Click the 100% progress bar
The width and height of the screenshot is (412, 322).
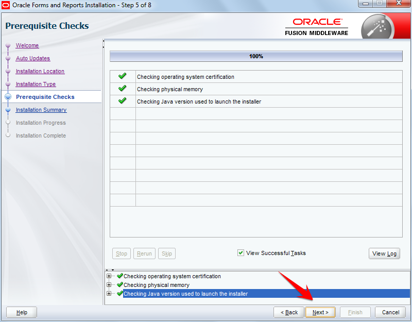256,56
